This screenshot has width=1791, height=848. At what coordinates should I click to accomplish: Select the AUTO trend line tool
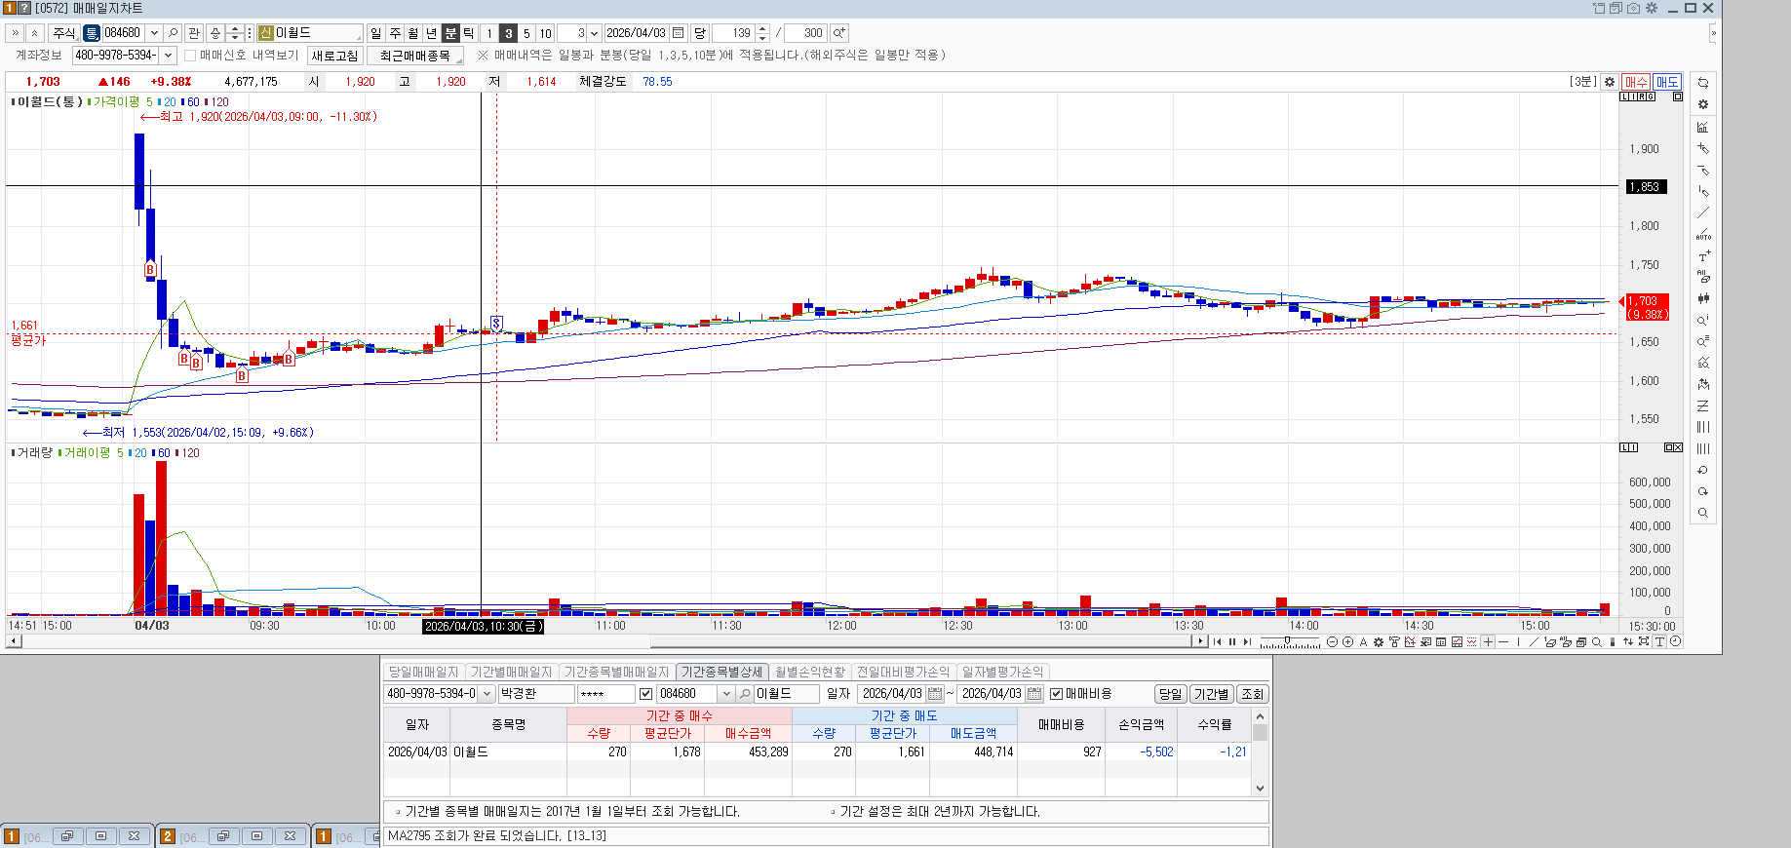coord(1703,234)
